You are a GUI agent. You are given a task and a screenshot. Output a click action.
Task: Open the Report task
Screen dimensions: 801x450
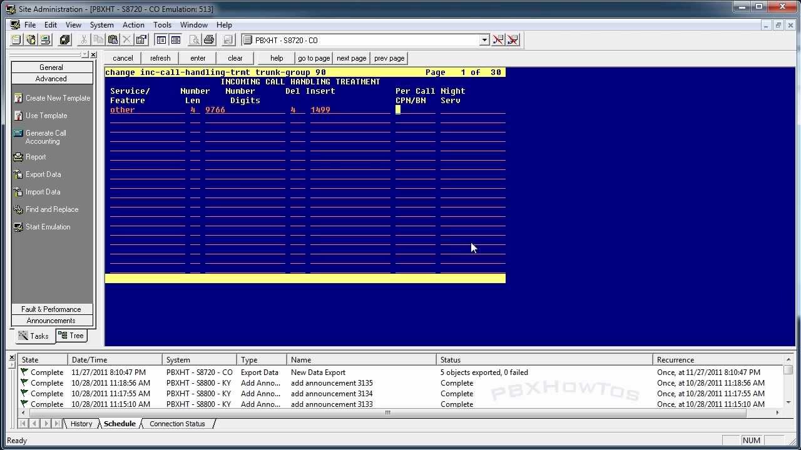30,157
